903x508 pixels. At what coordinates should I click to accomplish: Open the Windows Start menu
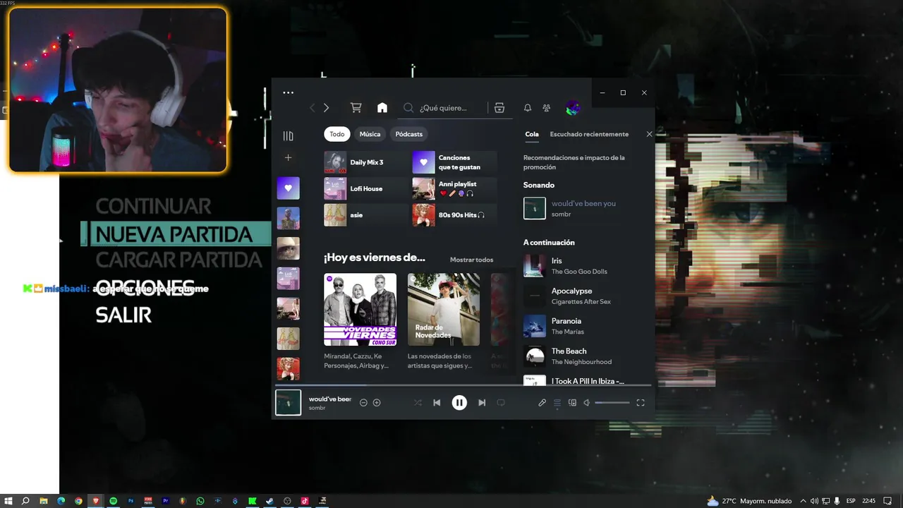click(x=8, y=501)
